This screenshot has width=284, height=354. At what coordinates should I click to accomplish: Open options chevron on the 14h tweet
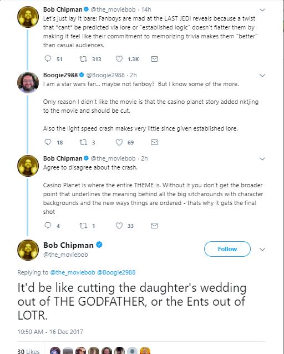tap(262, 10)
